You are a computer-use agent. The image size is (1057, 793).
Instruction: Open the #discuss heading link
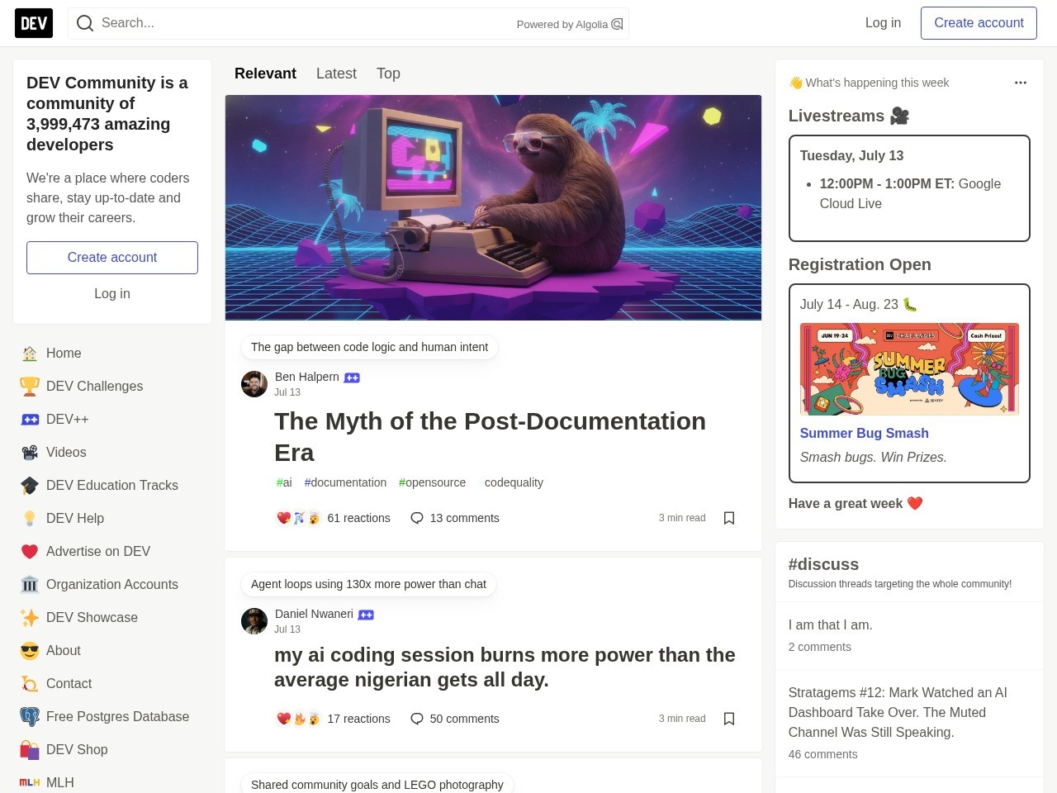(x=823, y=564)
